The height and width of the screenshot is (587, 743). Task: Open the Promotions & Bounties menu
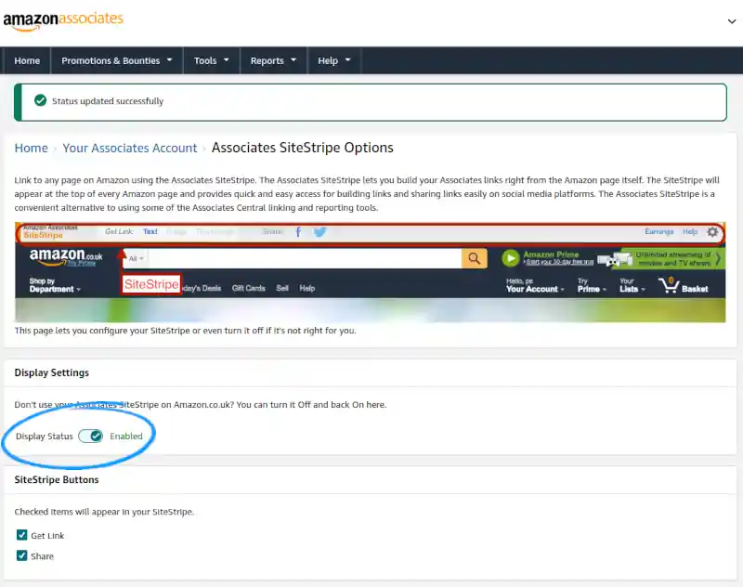pyautogui.click(x=117, y=60)
